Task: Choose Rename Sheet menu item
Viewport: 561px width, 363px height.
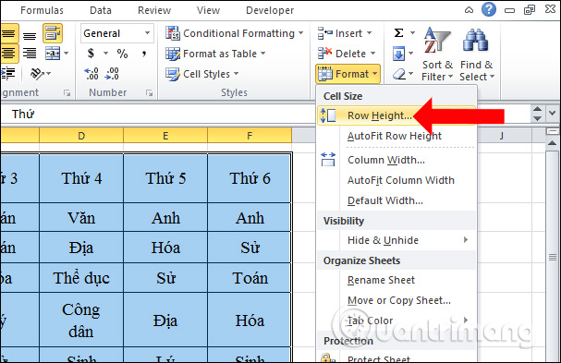Action: (x=396, y=280)
